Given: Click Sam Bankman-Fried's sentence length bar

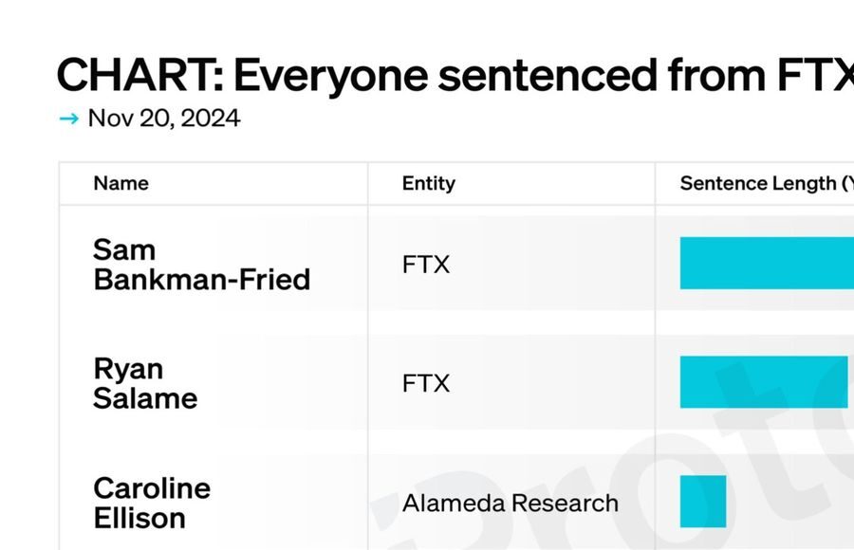Looking at the screenshot, I should [767, 263].
